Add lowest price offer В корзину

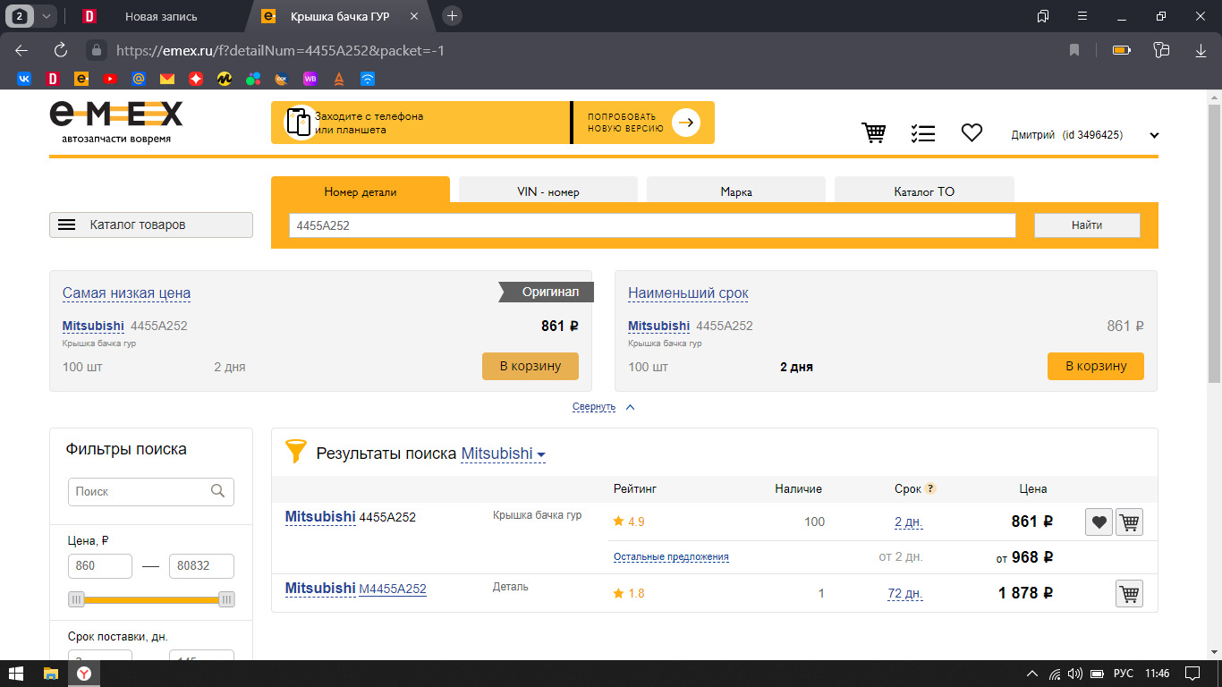coord(530,366)
